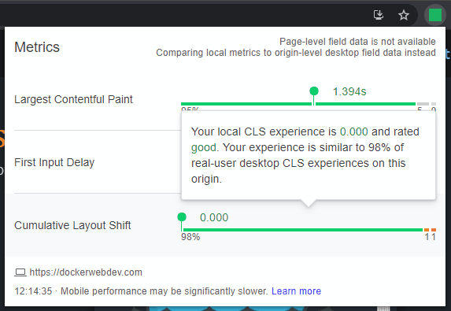Screen dimensions: 451x311
Task: Click the install app icon in address bar
Action: coord(379,15)
